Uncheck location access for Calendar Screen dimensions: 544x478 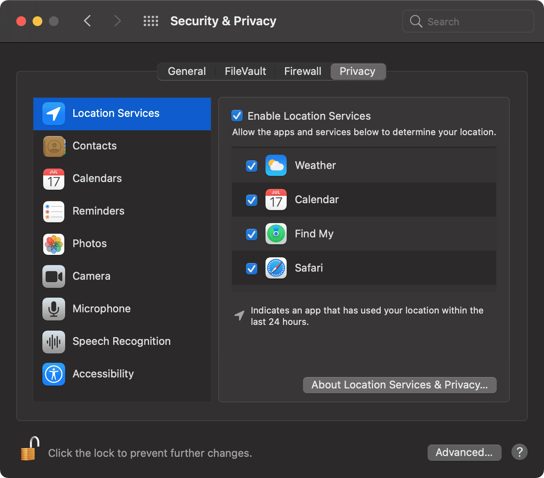(x=251, y=200)
